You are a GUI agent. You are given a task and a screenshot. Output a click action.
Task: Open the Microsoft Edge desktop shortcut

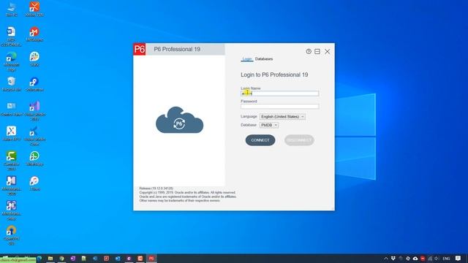click(x=12, y=61)
